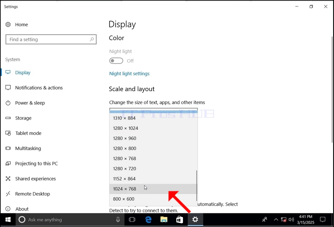Choose 1280 × 960 resolution

coord(153,138)
